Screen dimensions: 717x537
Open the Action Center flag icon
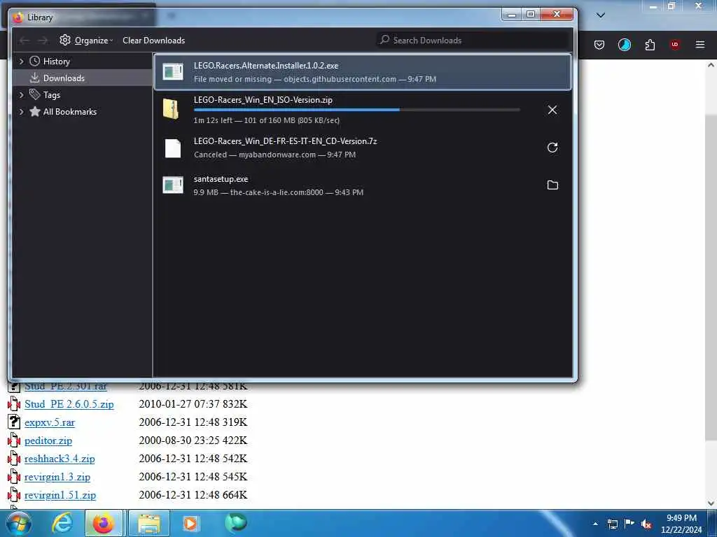(x=629, y=524)
